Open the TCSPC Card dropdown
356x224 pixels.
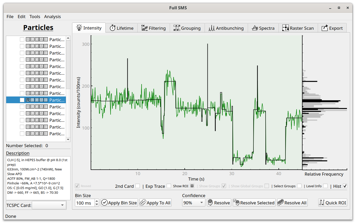(49, 205)
